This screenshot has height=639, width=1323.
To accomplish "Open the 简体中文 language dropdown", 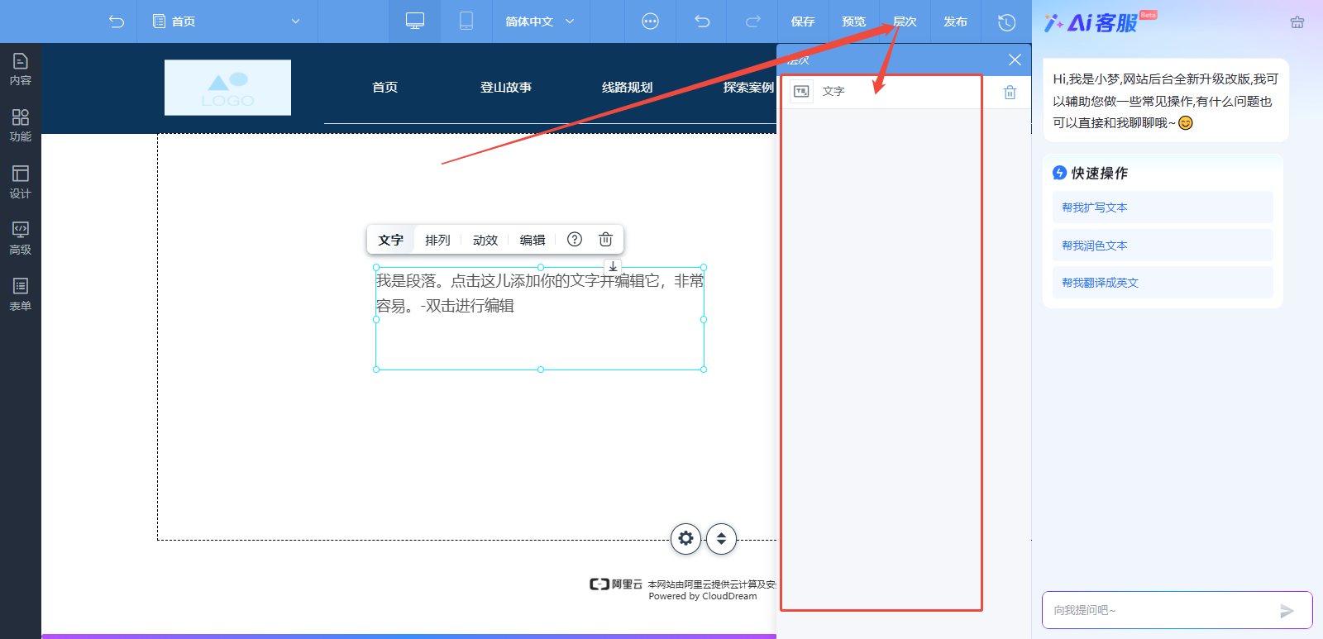I will (541, 21).
